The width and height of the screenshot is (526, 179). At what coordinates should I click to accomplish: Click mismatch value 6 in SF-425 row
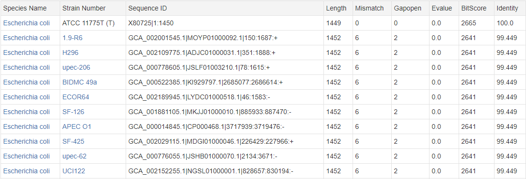coord(357,141)
